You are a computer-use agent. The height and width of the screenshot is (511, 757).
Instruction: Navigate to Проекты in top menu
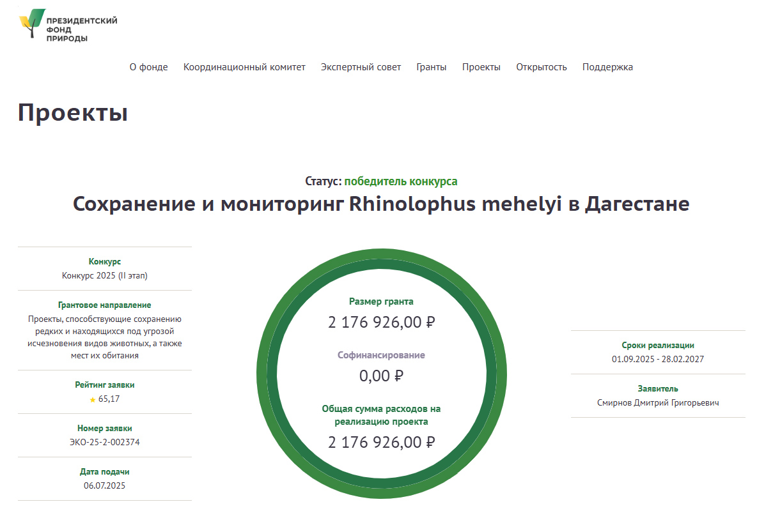tap(481, 67)
